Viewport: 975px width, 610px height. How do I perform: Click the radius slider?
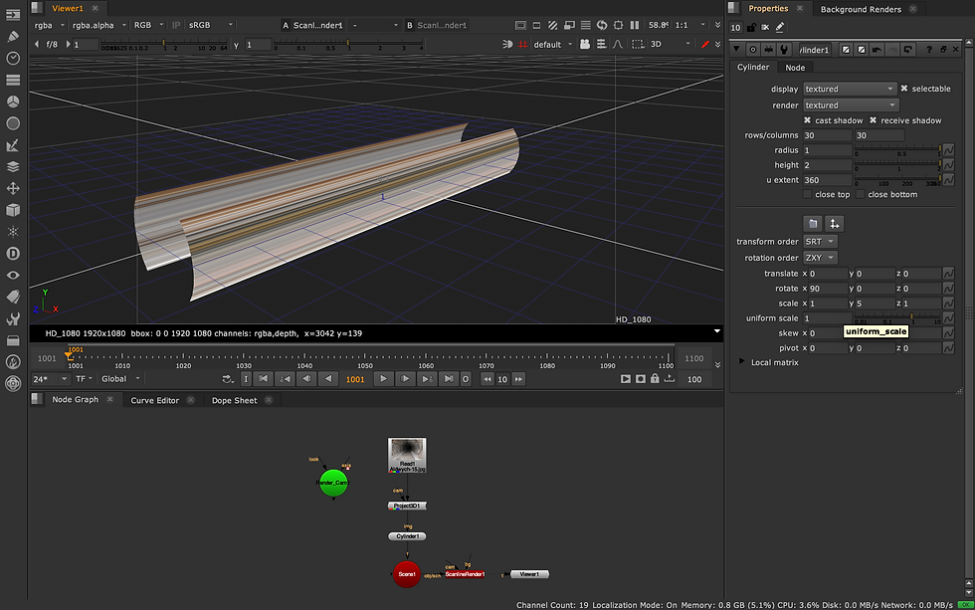(897, 150)
